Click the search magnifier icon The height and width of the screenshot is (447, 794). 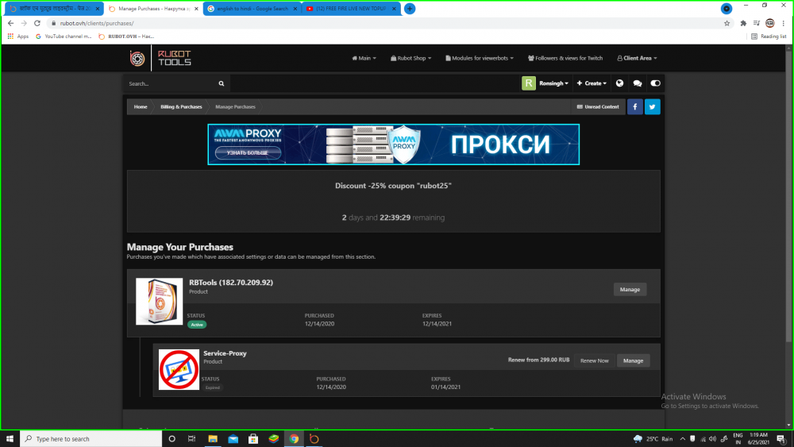(222, 83)
